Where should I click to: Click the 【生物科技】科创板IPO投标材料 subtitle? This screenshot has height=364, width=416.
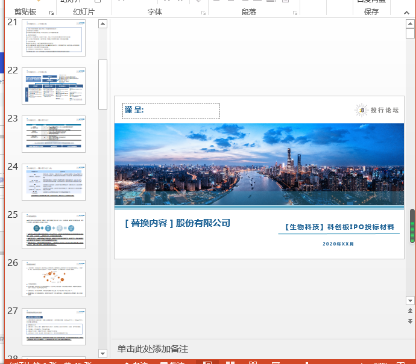tap(339, 227)
